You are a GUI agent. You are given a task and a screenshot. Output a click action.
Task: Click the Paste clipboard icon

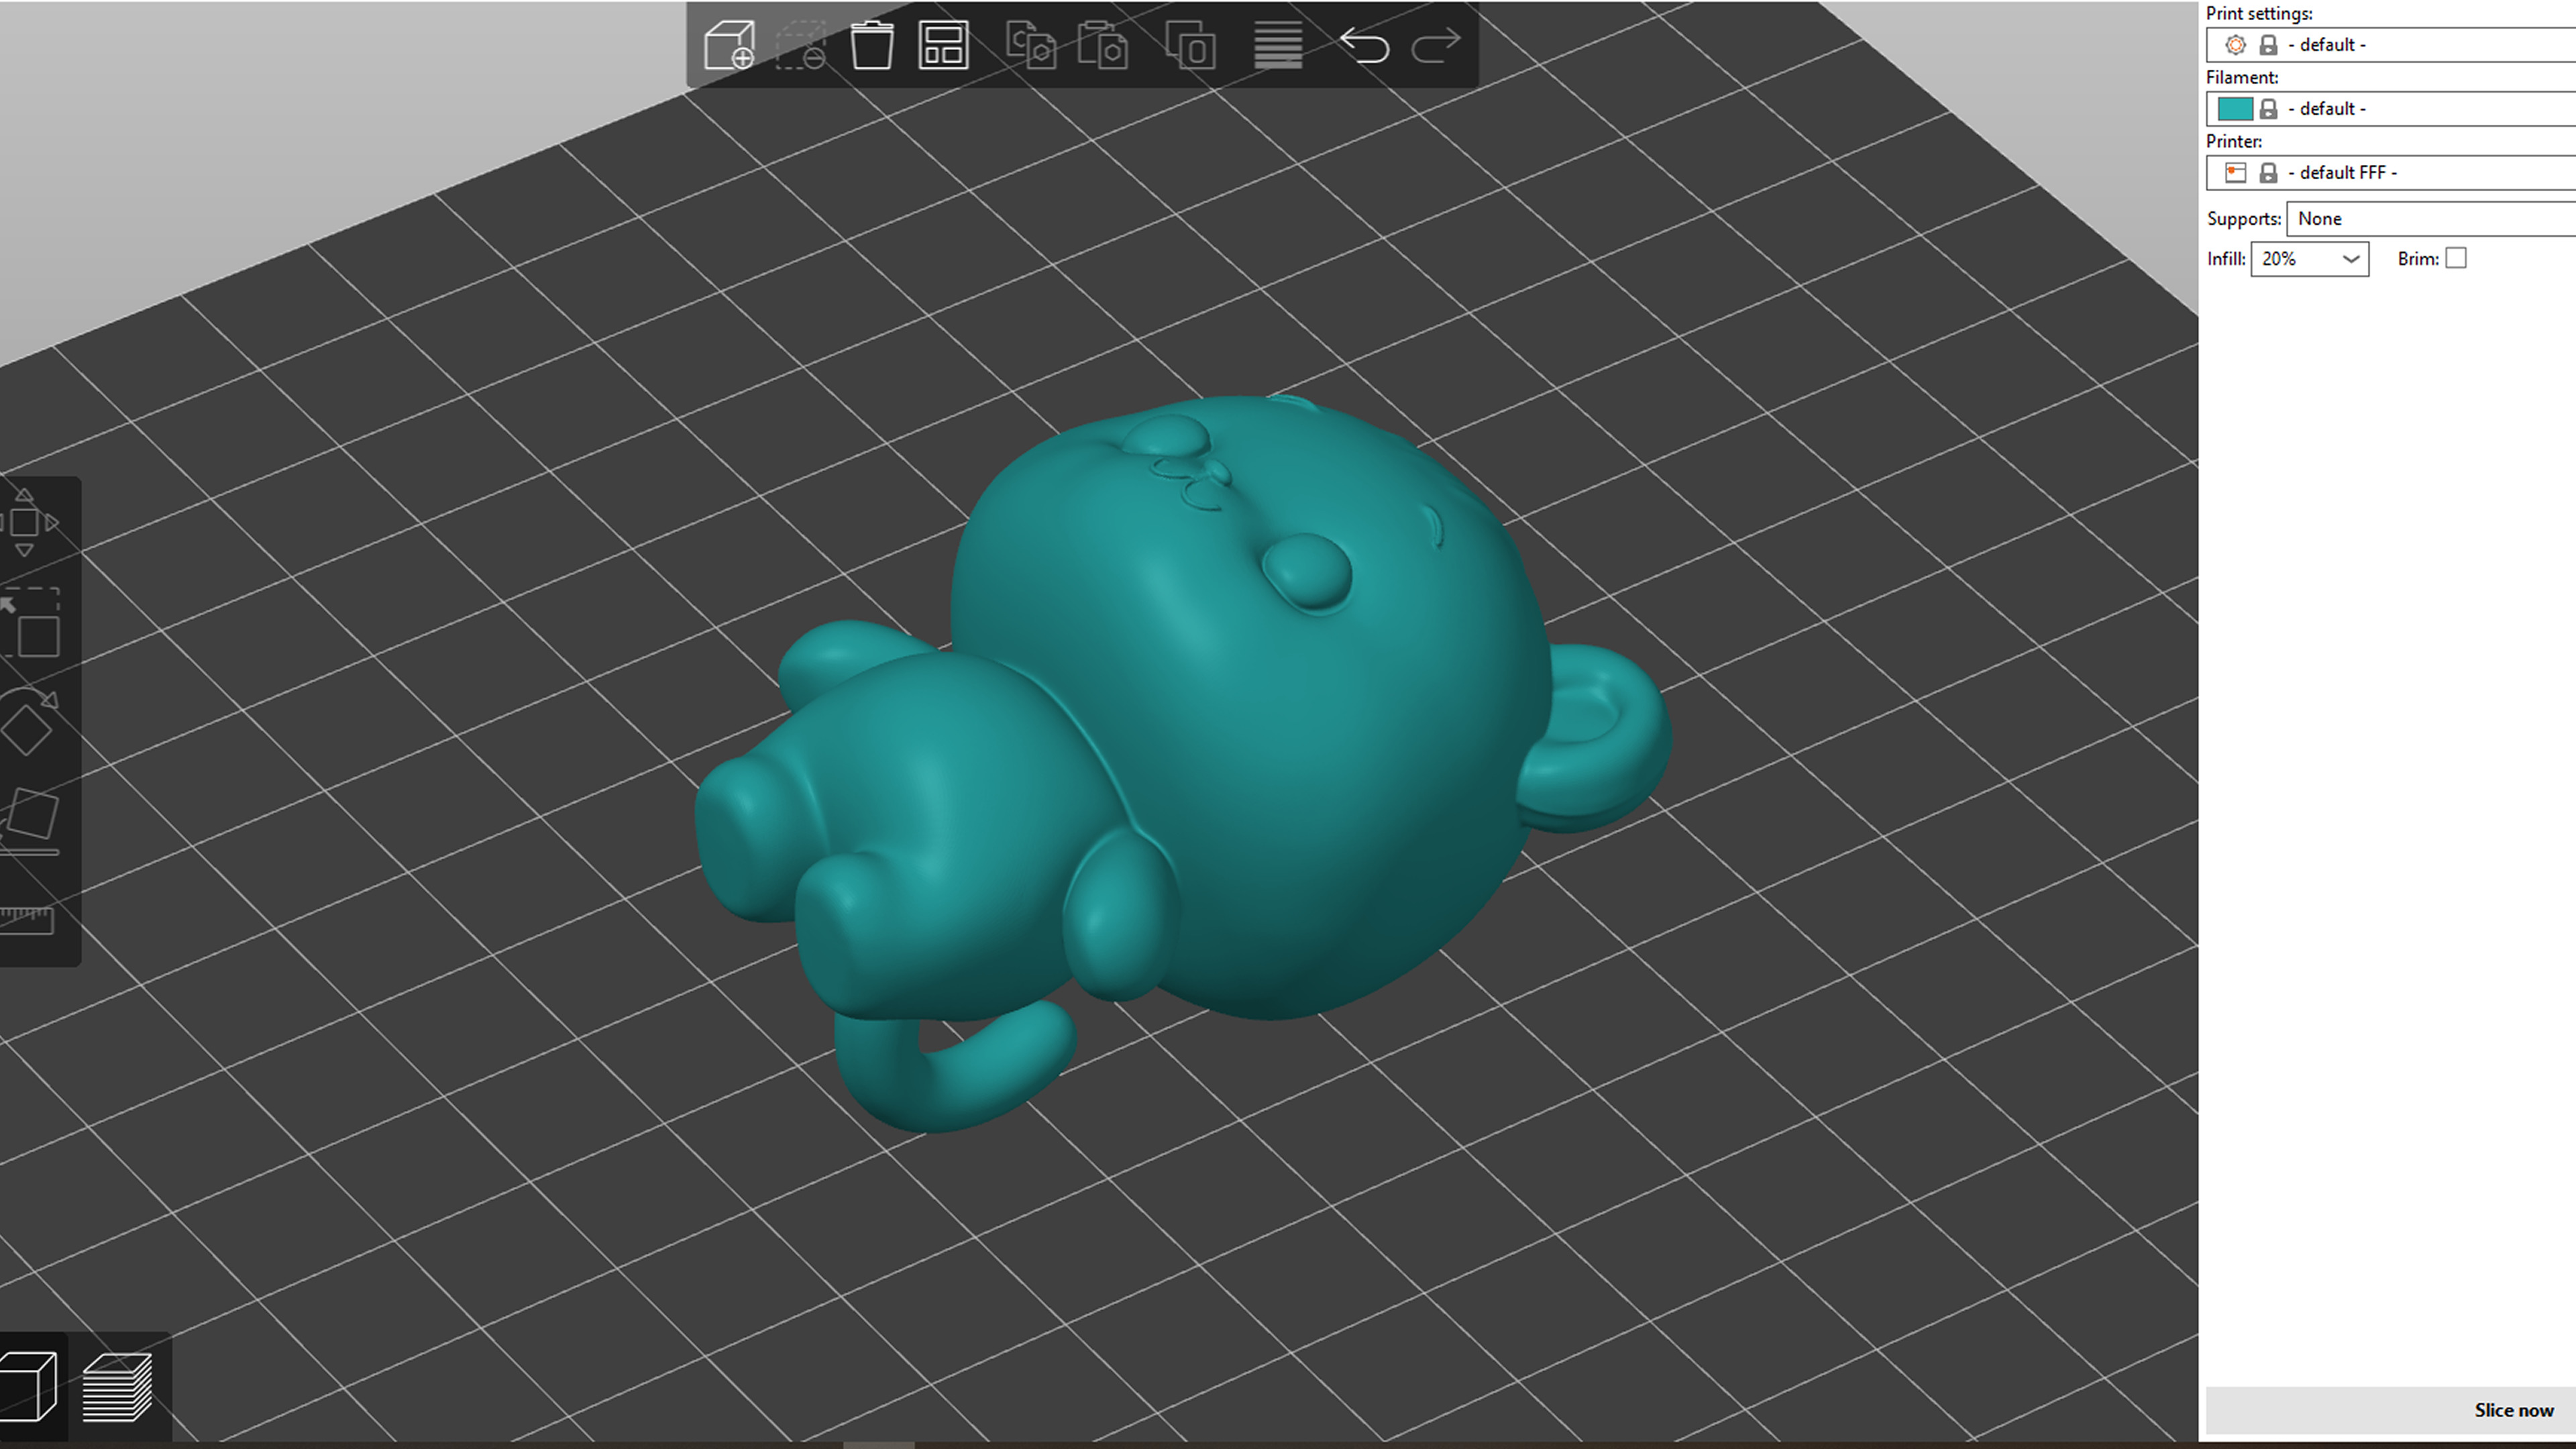(1103, 45)
